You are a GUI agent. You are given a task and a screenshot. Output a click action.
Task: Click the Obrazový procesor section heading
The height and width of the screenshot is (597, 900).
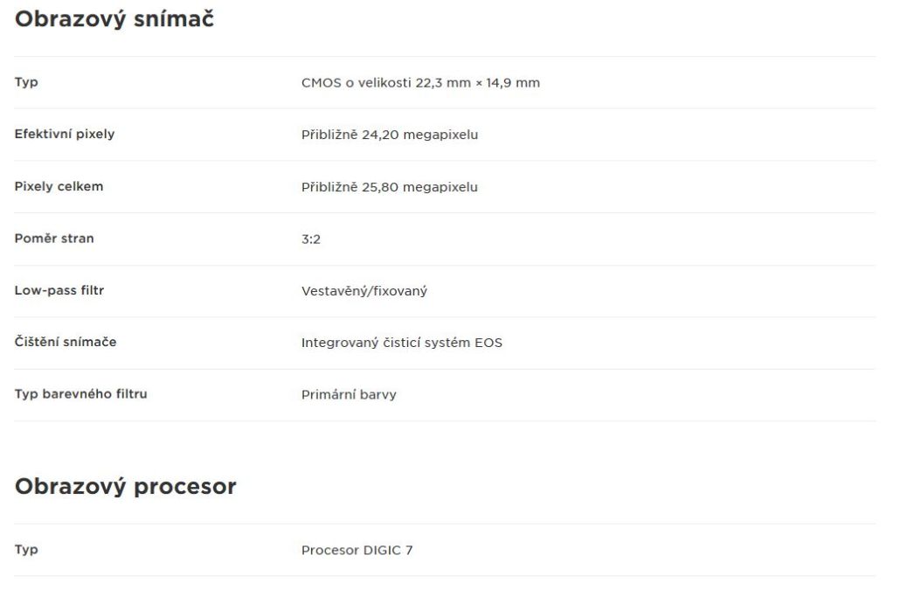coord(125,486)
